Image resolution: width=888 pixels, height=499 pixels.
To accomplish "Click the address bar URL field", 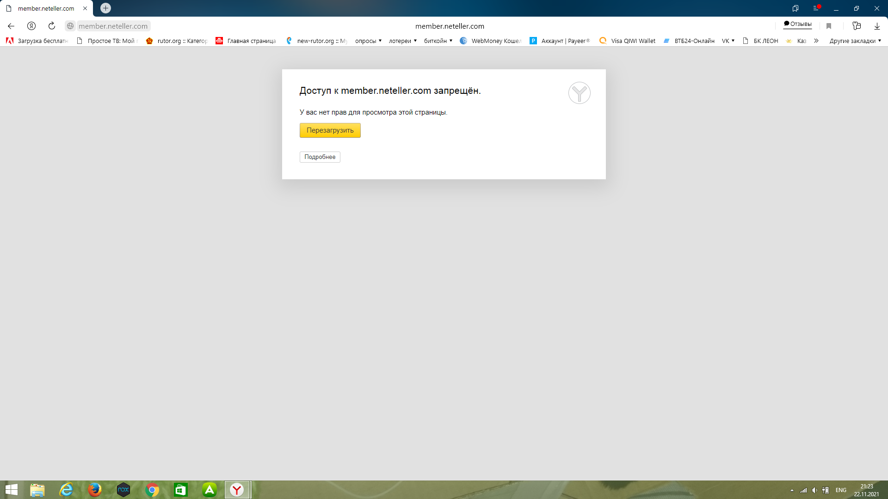I will 113,26.
